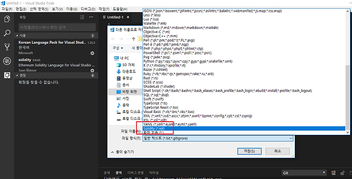Switch to the 디버그 콘솔 panel tab

pyautogui.click(x=135, y=173)
